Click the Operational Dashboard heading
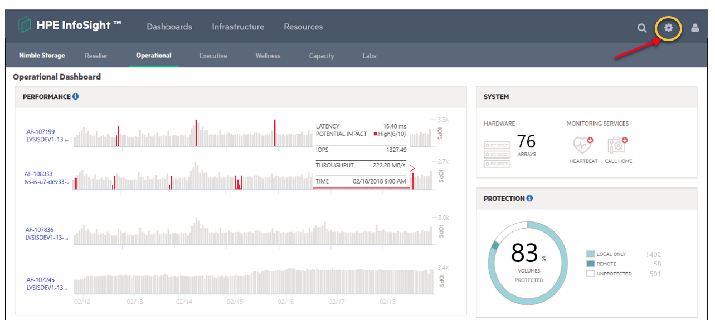Screen dimensions: 715x321 click(x=57, y=77)
